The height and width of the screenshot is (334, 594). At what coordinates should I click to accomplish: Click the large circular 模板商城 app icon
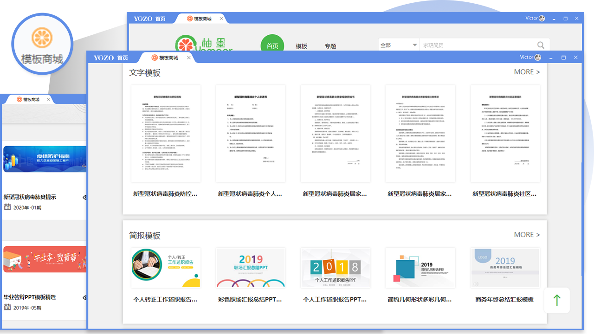42,44
